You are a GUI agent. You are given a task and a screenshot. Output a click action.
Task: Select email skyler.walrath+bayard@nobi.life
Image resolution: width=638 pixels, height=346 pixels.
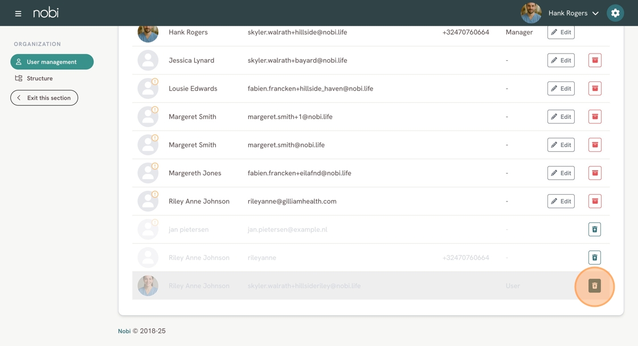click(x=297, y=60)
